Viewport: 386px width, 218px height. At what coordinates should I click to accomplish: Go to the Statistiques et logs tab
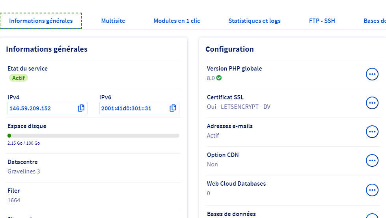(x=254, y=21)
